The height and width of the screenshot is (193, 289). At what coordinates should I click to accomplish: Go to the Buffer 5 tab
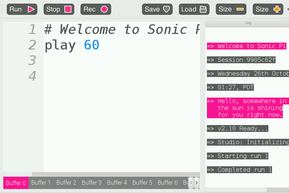click(142, 183)
